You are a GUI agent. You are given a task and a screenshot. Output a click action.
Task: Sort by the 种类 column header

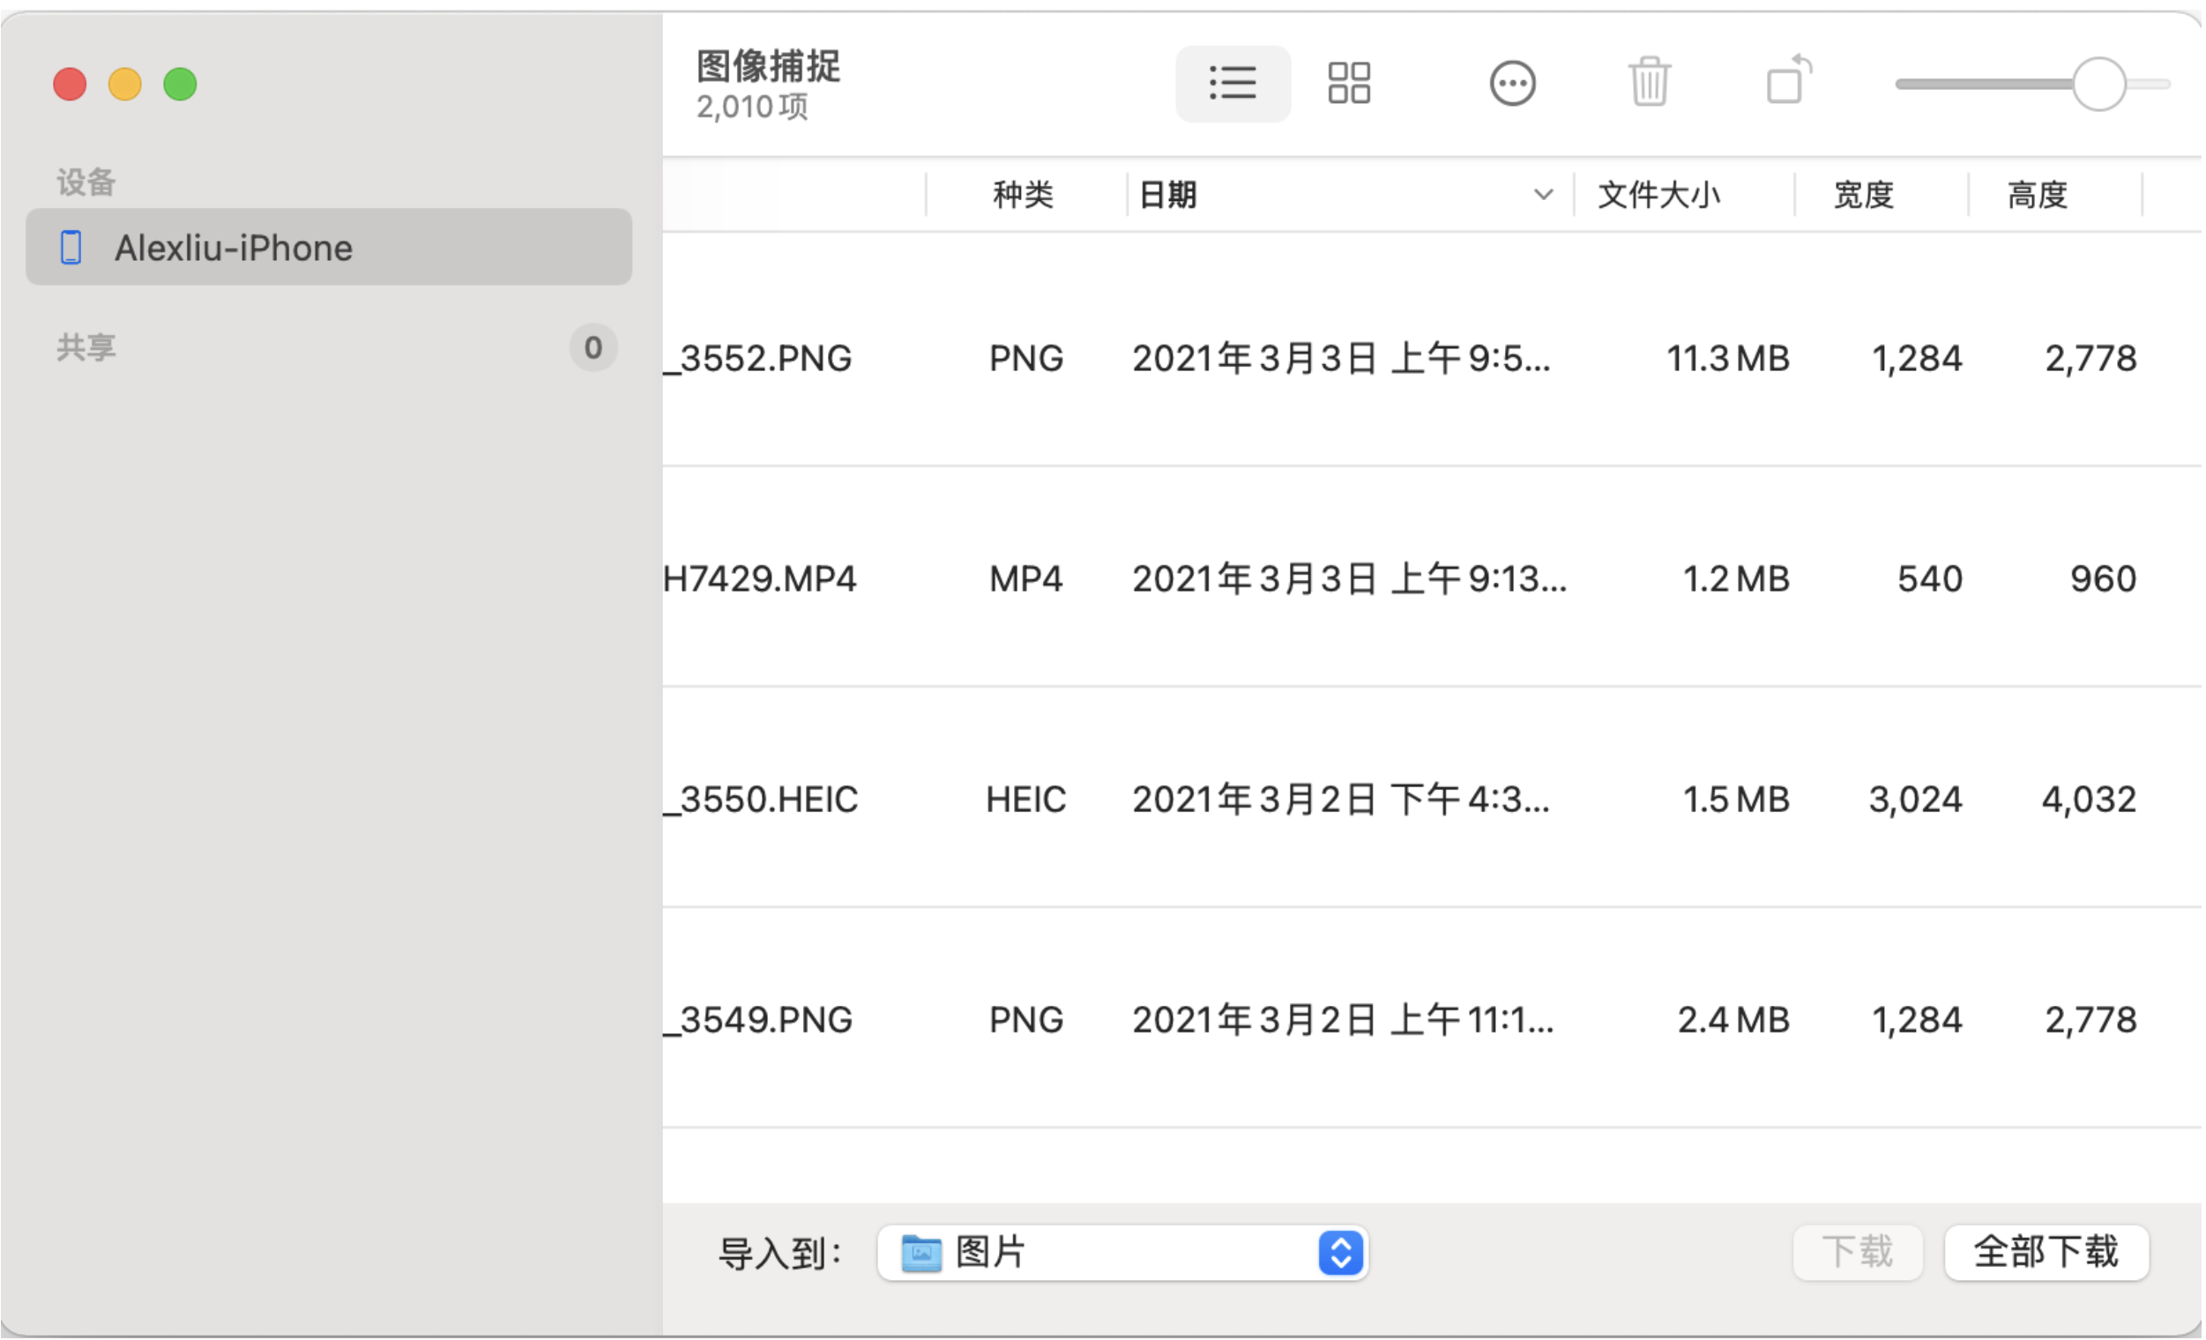[1023, 194]
